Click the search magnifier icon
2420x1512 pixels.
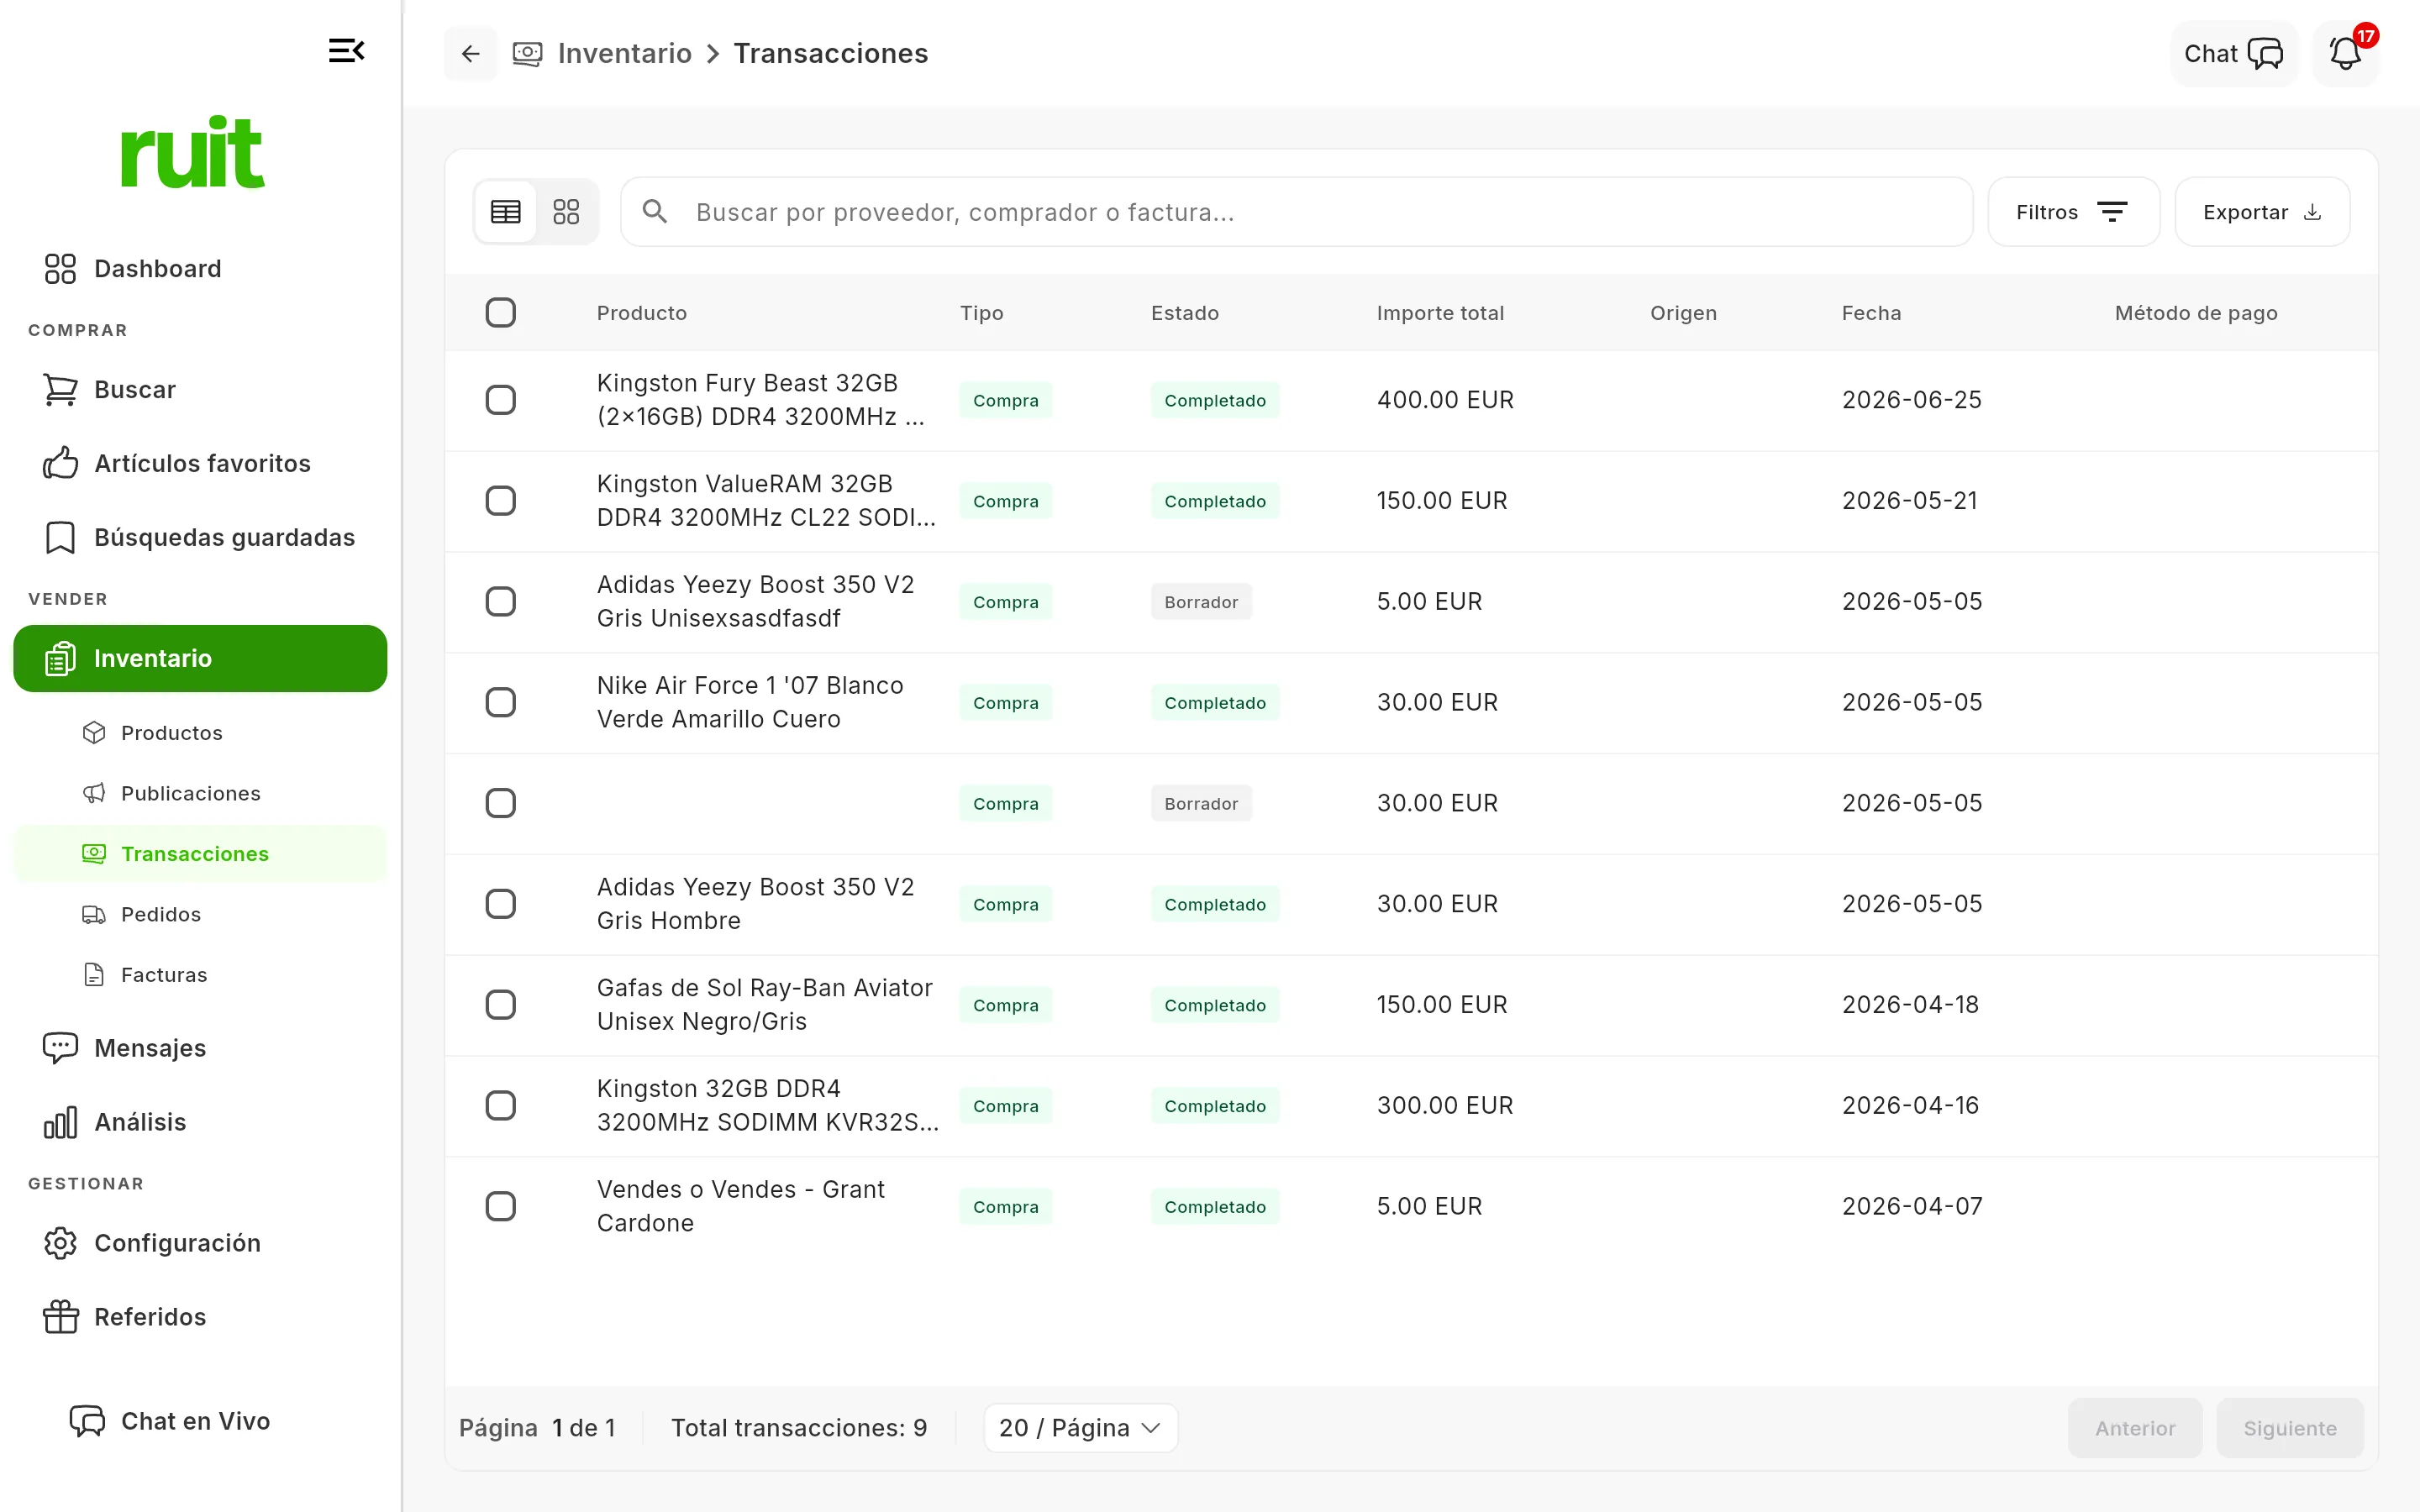pyautogui.click(x=655, y=212)
